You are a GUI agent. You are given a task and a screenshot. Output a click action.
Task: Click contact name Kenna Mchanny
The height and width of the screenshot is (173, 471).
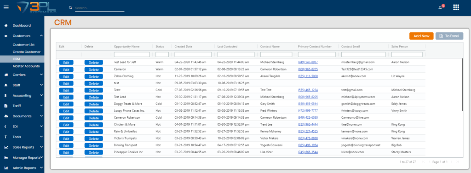(270, 132)
